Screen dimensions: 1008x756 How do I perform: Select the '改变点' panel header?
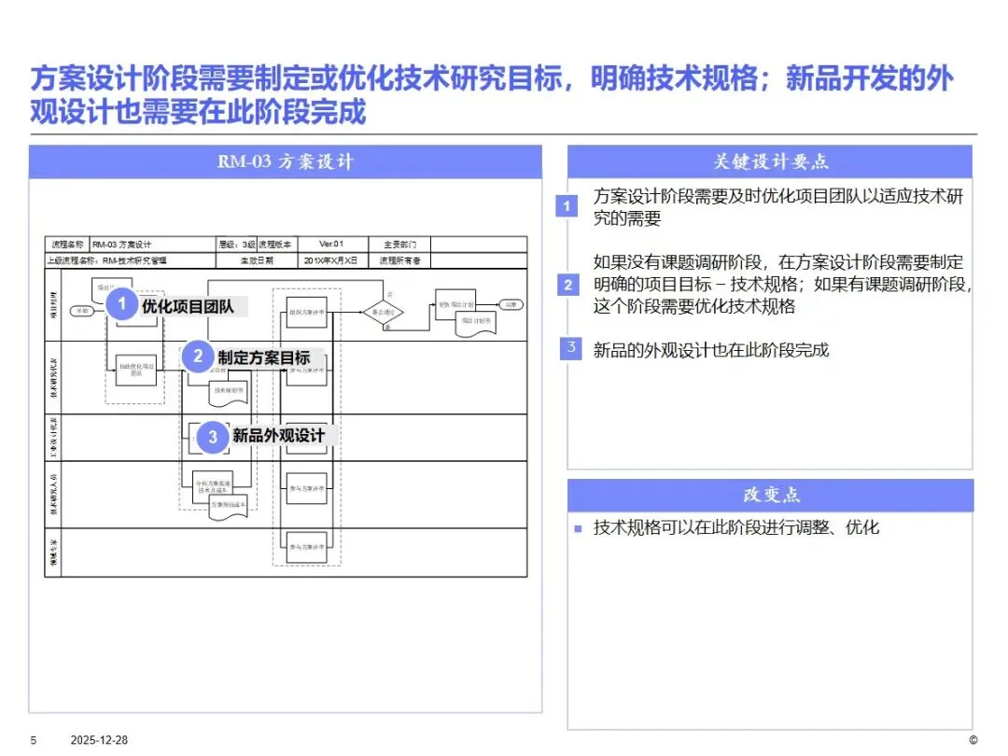click(x=770, y=495)
